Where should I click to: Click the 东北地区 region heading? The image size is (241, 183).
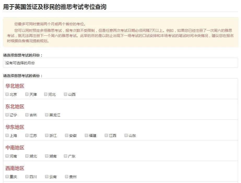pyautogui.click(x=15, y=106)
